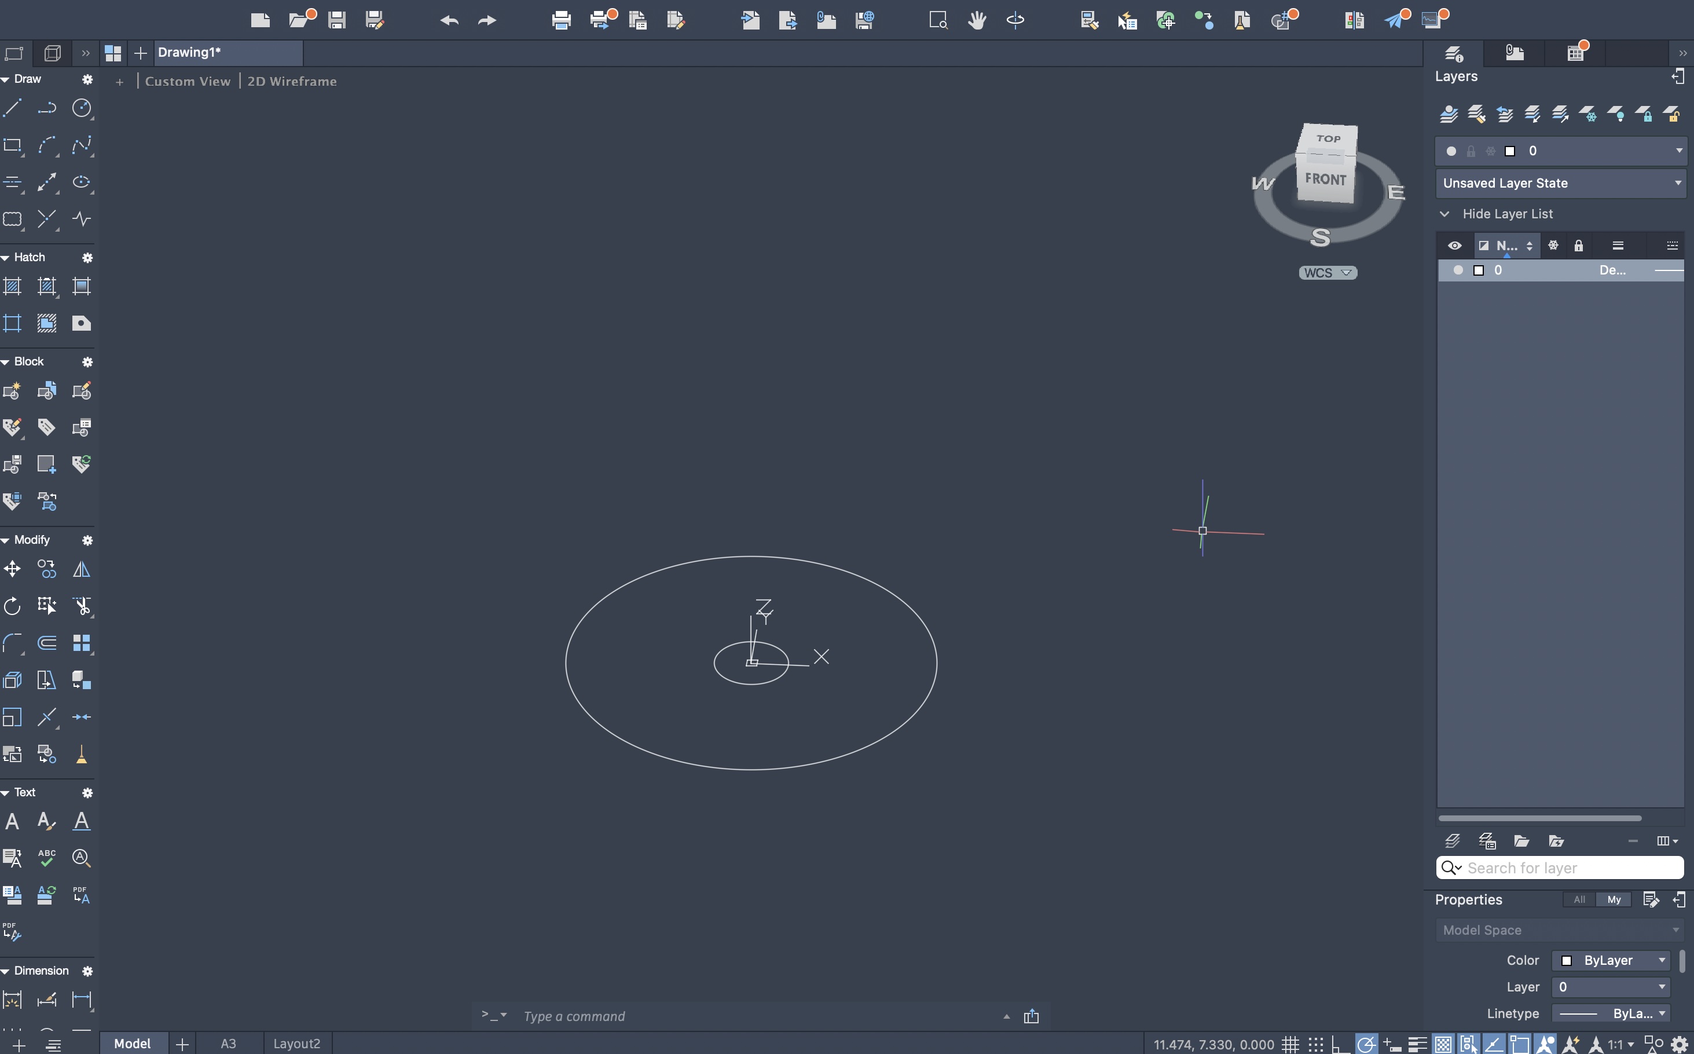Toggle polar tracking in status bar
This screenshot has width=1694, height=1054.
1366,1044
